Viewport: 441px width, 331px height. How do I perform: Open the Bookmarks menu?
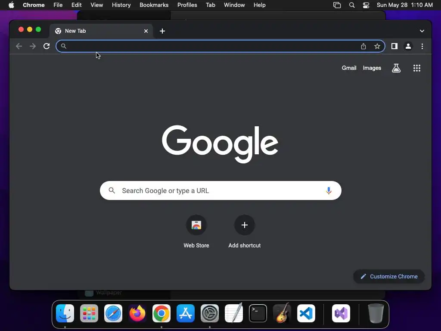coord(154,5)
